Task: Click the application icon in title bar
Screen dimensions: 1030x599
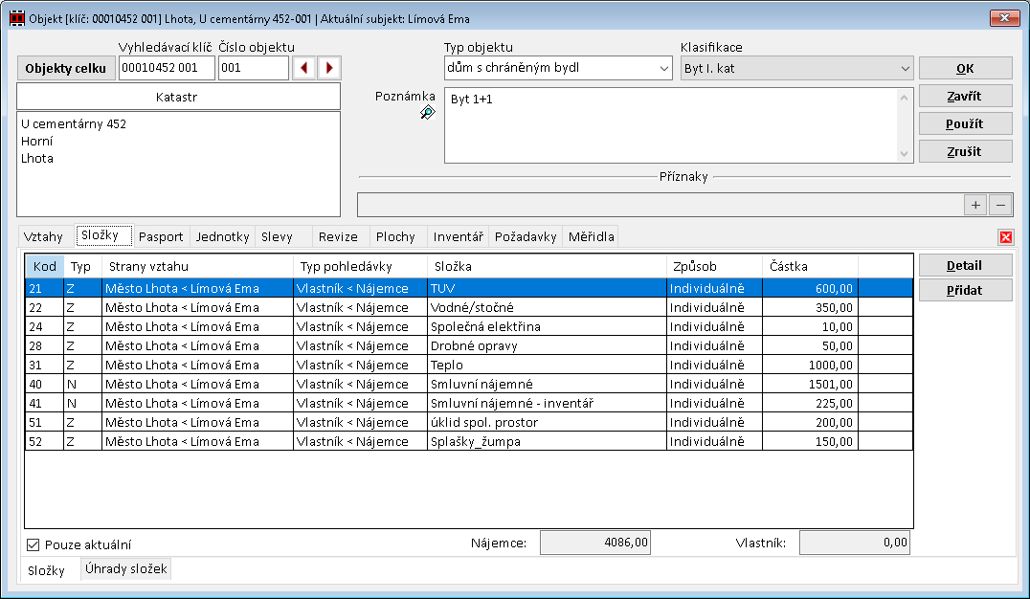Action: click(x=16, y=18)
